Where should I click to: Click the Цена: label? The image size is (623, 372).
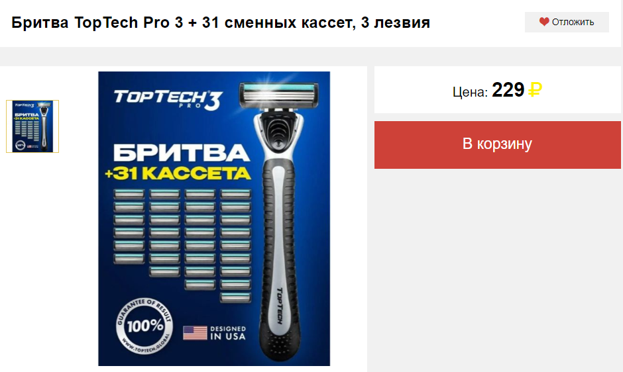tap(470, 92)
